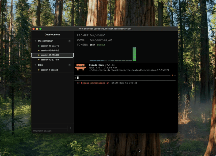Click the Claude Code v2.1.74 version text
Viewport: 216px width, 156px height.
102,65
